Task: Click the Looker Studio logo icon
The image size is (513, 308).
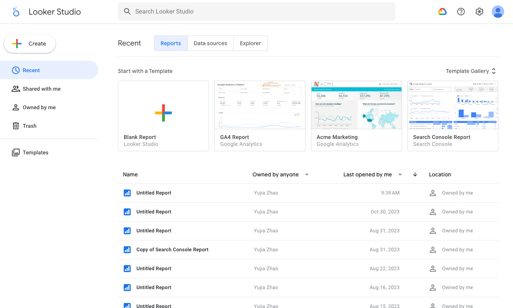Action: pos(16,12)
